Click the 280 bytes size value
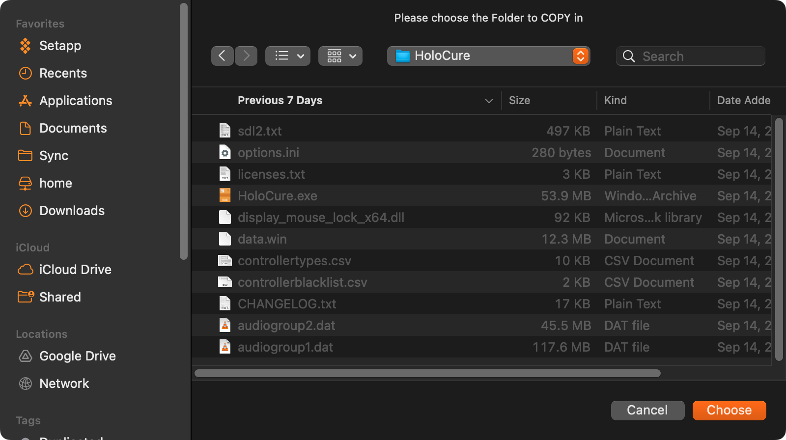Screen dimensions: 786x440 561,153
